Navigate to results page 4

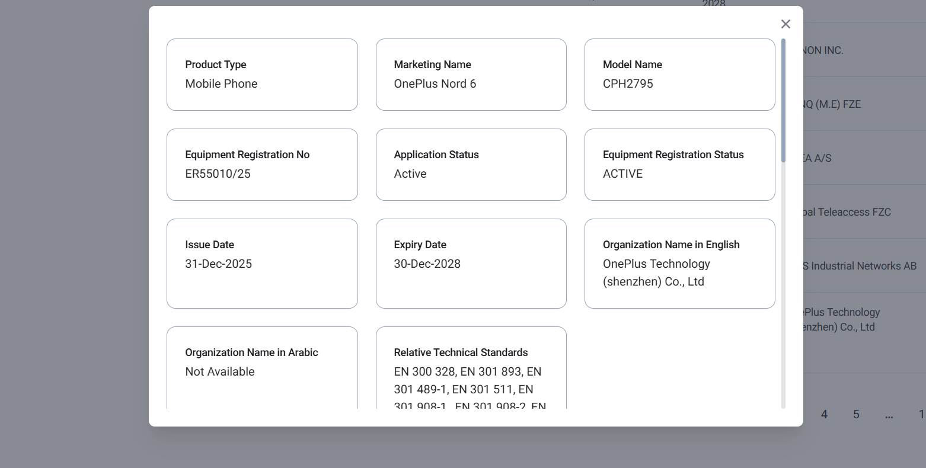(824, 414)
